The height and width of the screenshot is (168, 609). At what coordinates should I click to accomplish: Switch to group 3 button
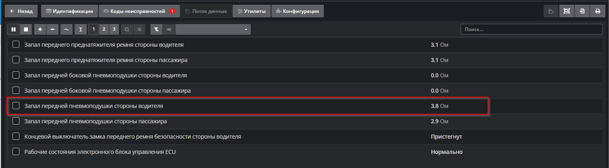point(114,29)
